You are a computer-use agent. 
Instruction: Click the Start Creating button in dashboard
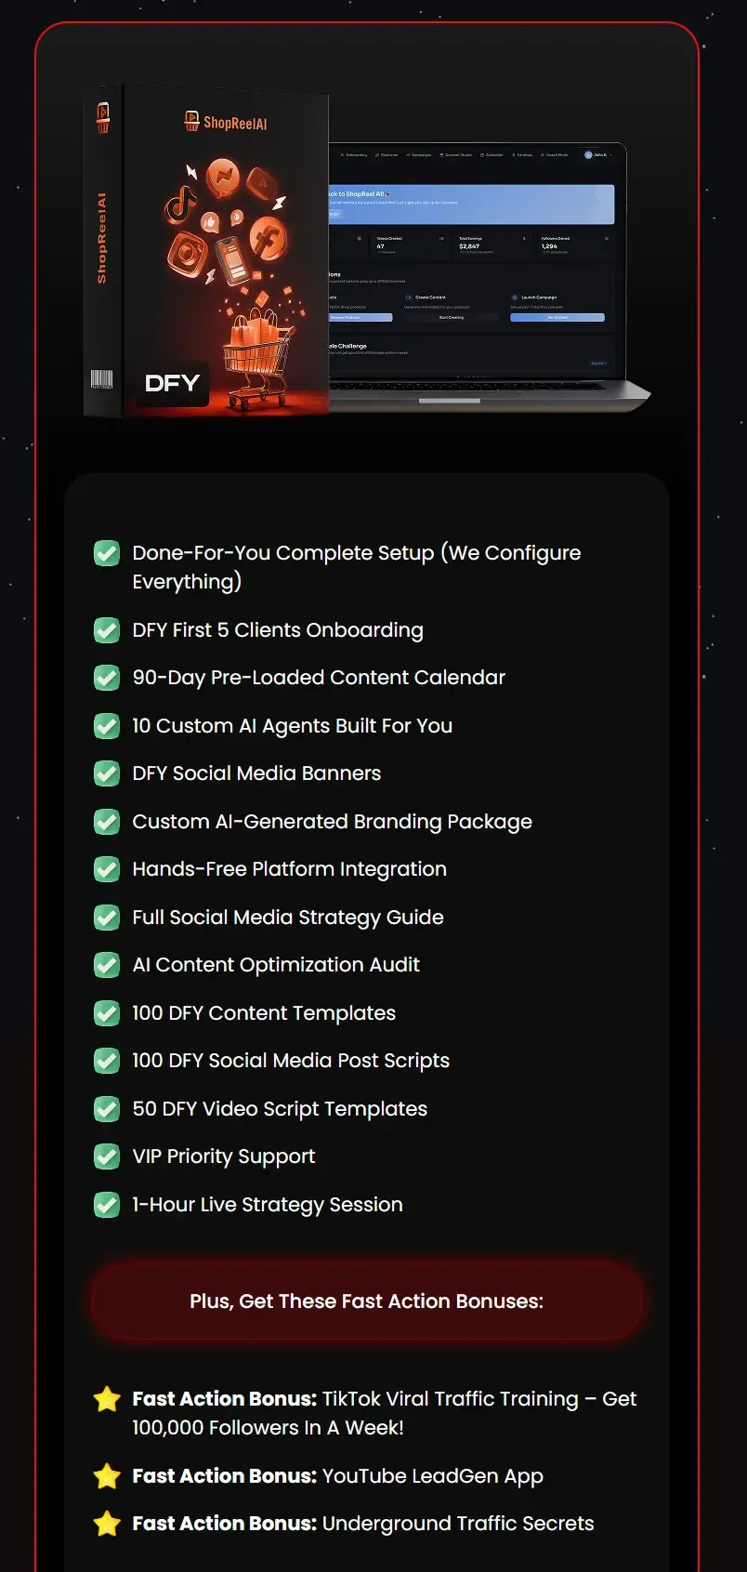pyautogui.click(x=452, y=318)
